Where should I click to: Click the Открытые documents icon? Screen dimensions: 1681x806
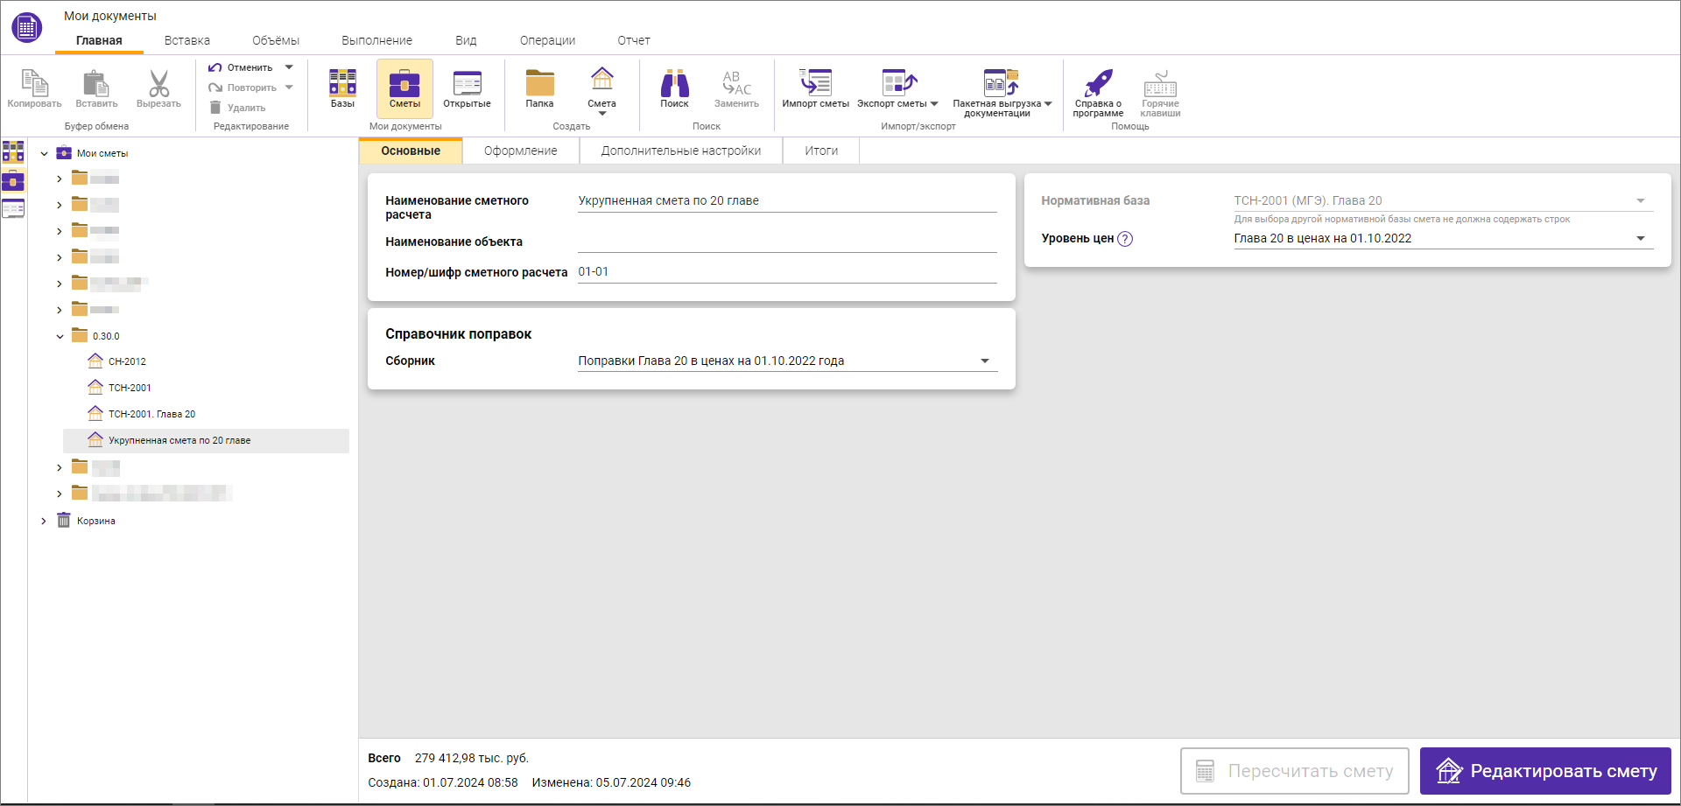[x=467, y=88]
